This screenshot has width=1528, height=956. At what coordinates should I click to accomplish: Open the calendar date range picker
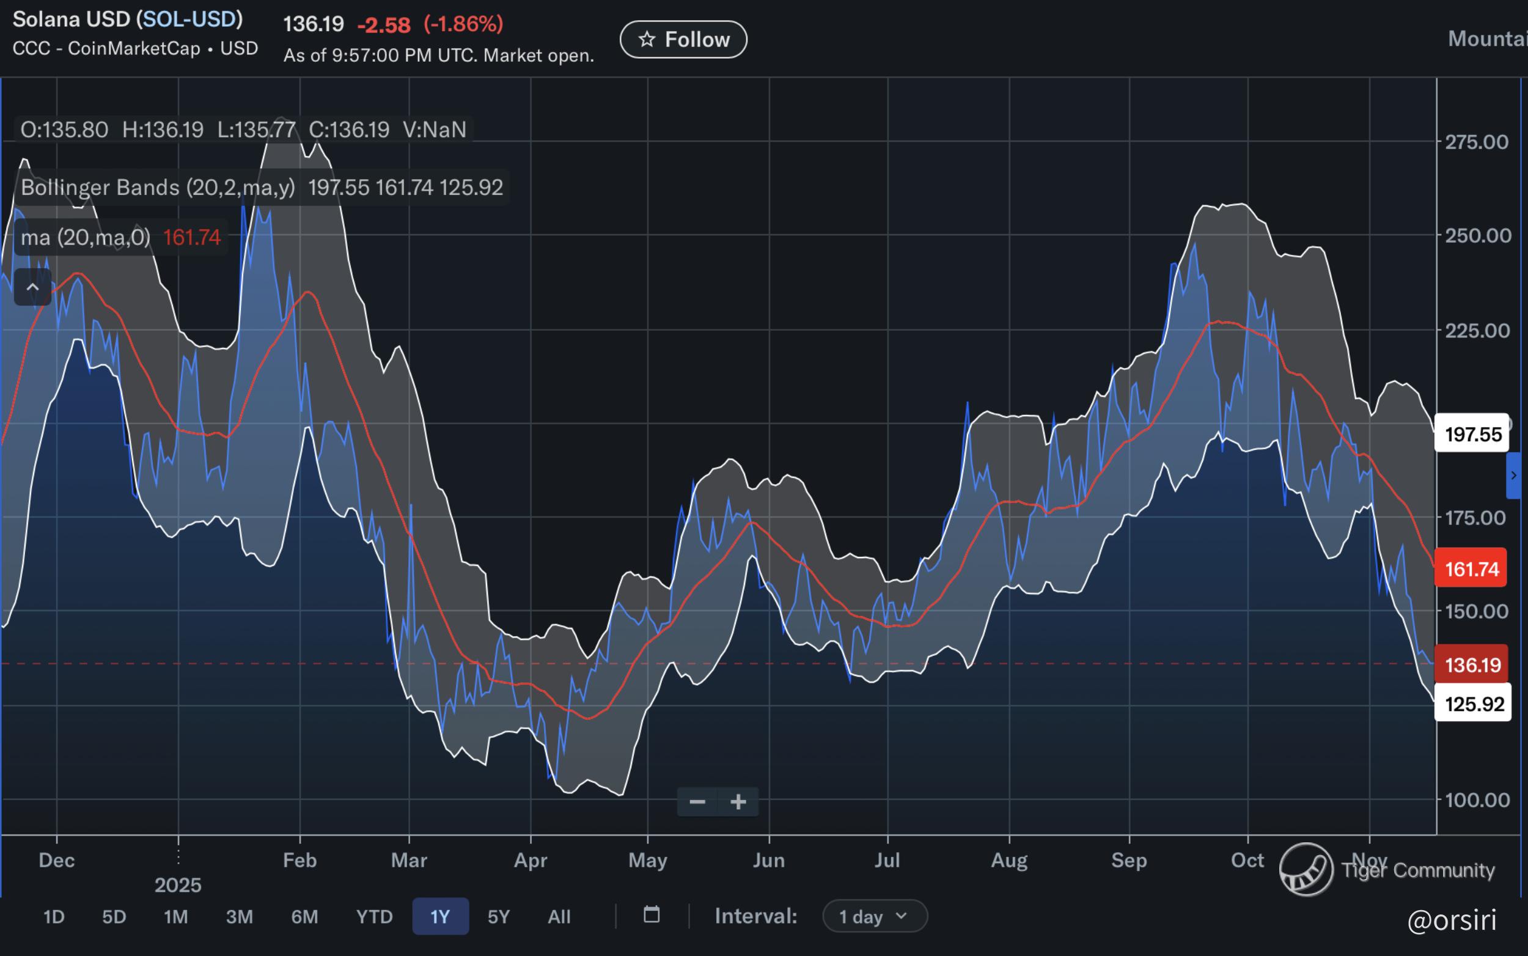(x=651, y=915)
